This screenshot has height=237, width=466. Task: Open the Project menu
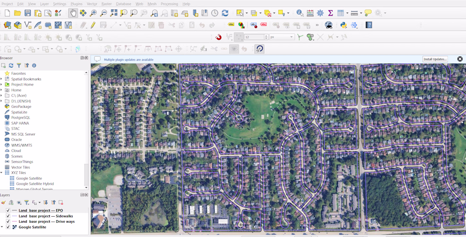(x=8, y=4)
